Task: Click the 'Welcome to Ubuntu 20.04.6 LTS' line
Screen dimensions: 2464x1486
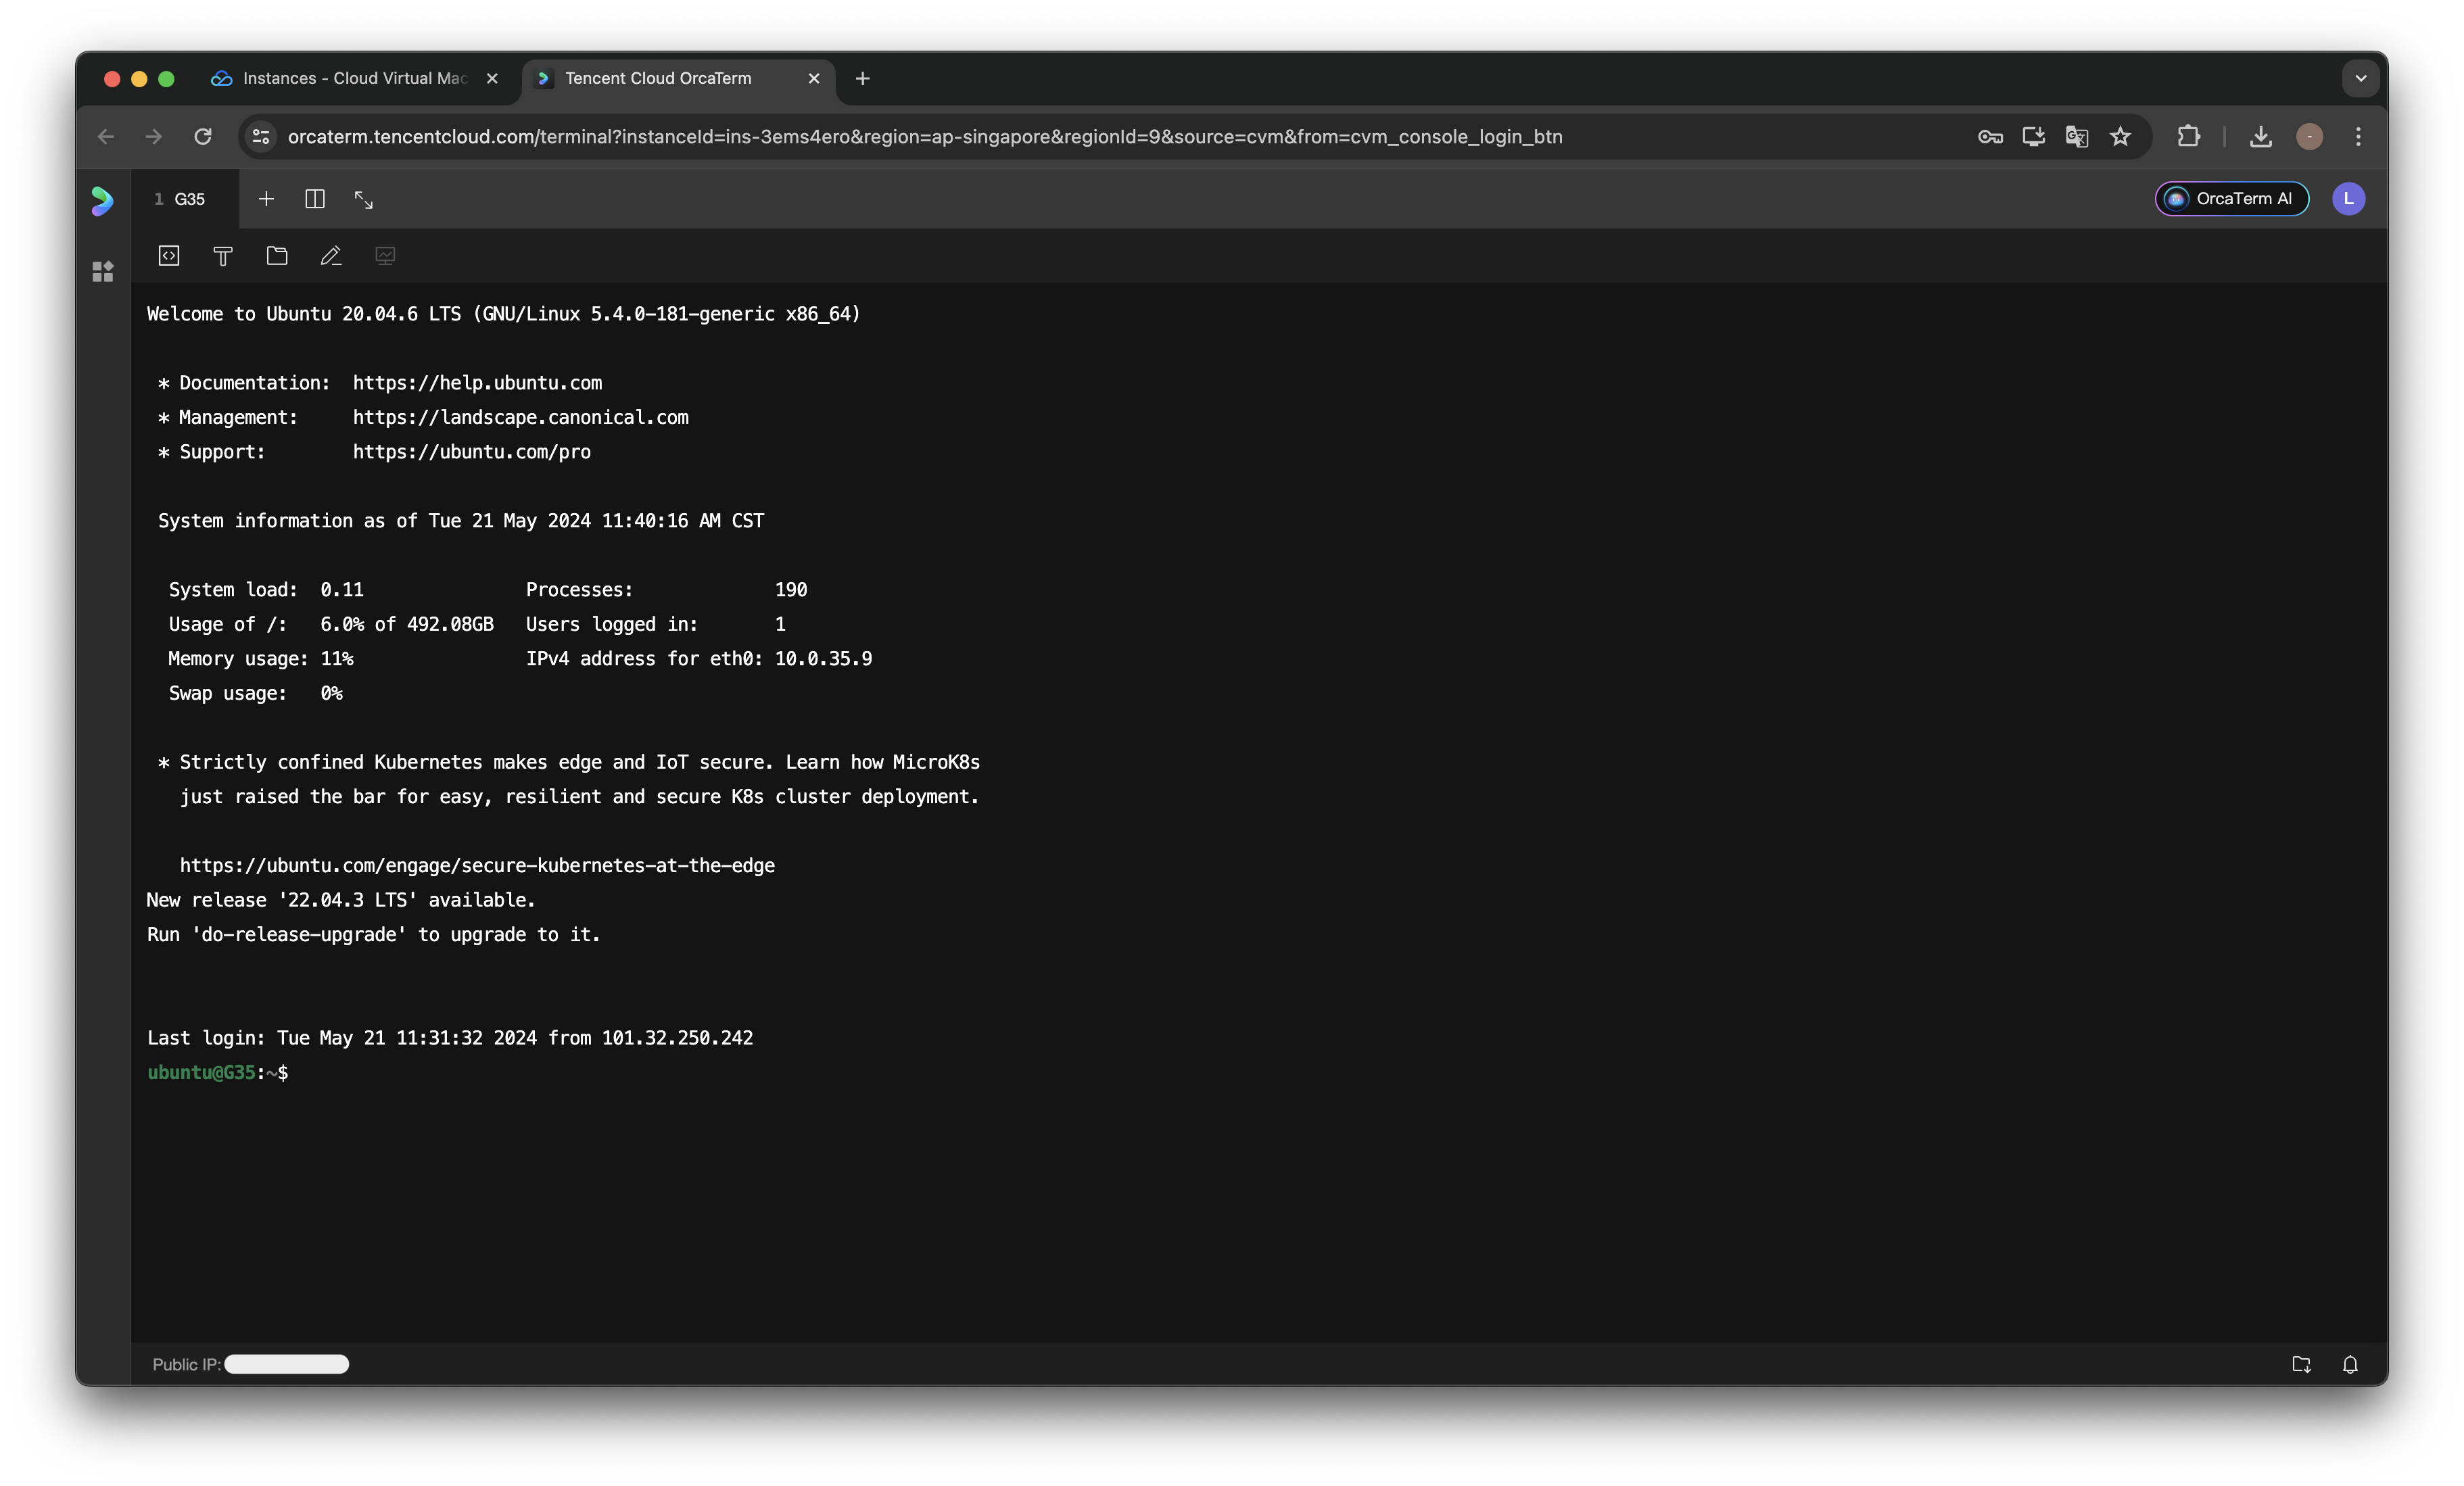Action: tap(503, 314)
